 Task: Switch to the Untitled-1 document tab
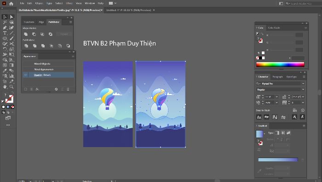point(128,10)
